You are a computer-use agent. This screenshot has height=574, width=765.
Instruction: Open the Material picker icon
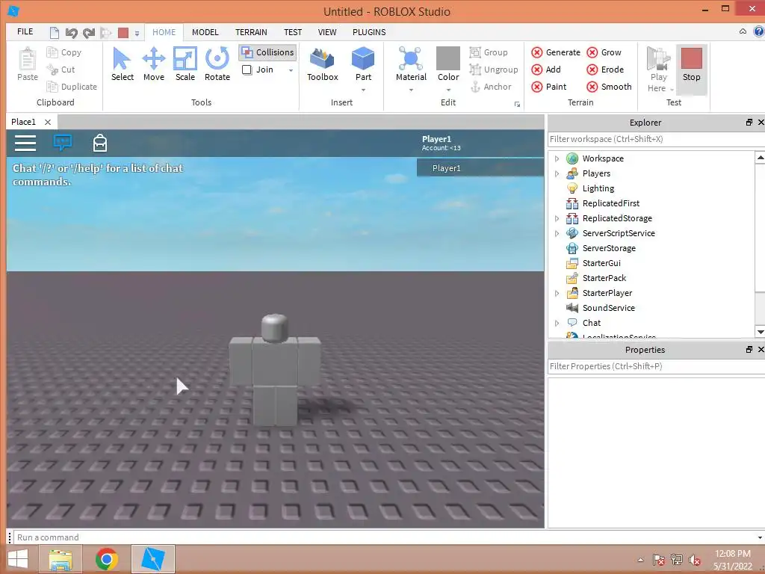(411, 58)
